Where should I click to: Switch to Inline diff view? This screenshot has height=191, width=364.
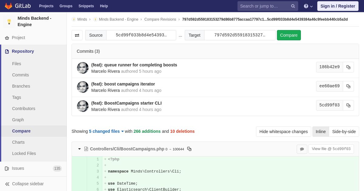tap(321, 132)
